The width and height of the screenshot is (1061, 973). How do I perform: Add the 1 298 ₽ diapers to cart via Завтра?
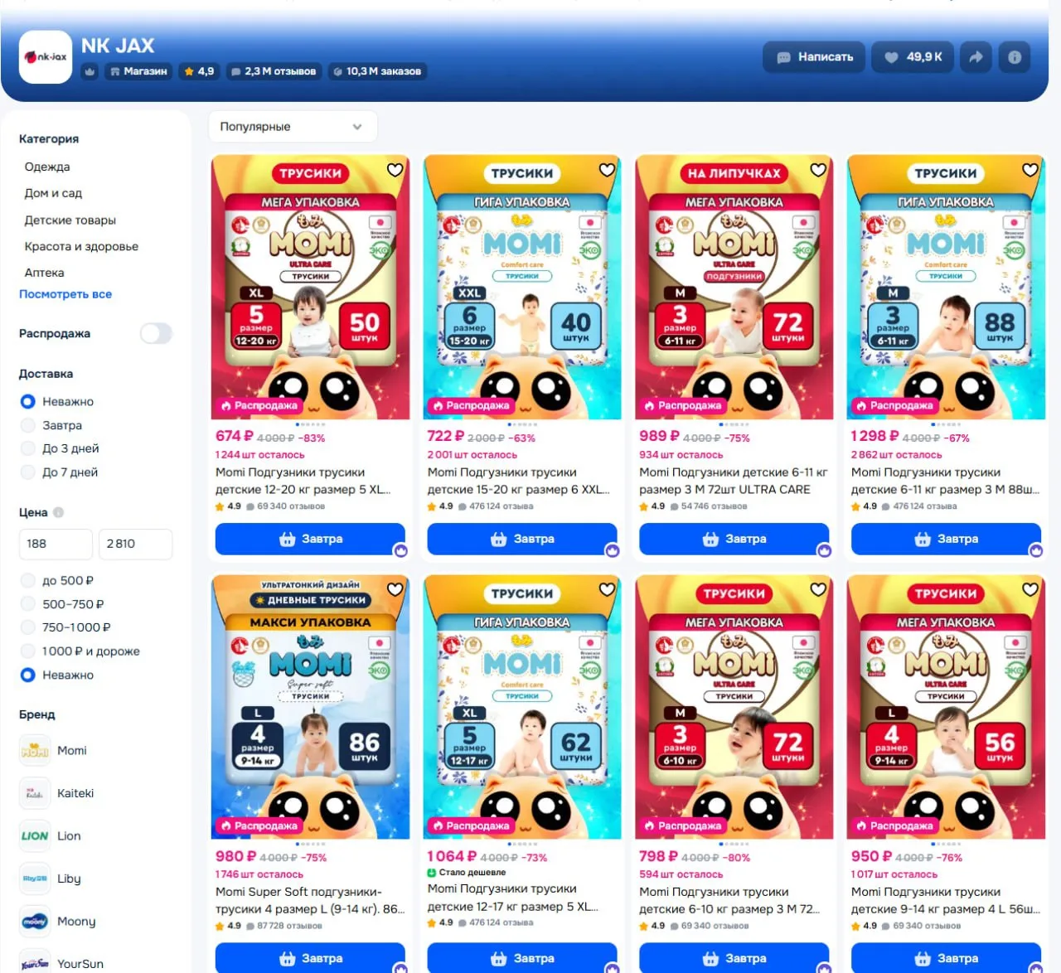coord(946,539)
